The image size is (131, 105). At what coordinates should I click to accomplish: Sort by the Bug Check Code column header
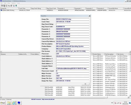coord(52,8)
